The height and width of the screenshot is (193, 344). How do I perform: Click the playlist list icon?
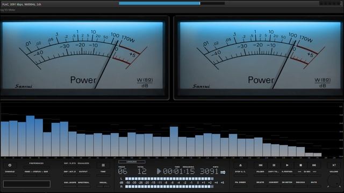[x=103, y=165]
